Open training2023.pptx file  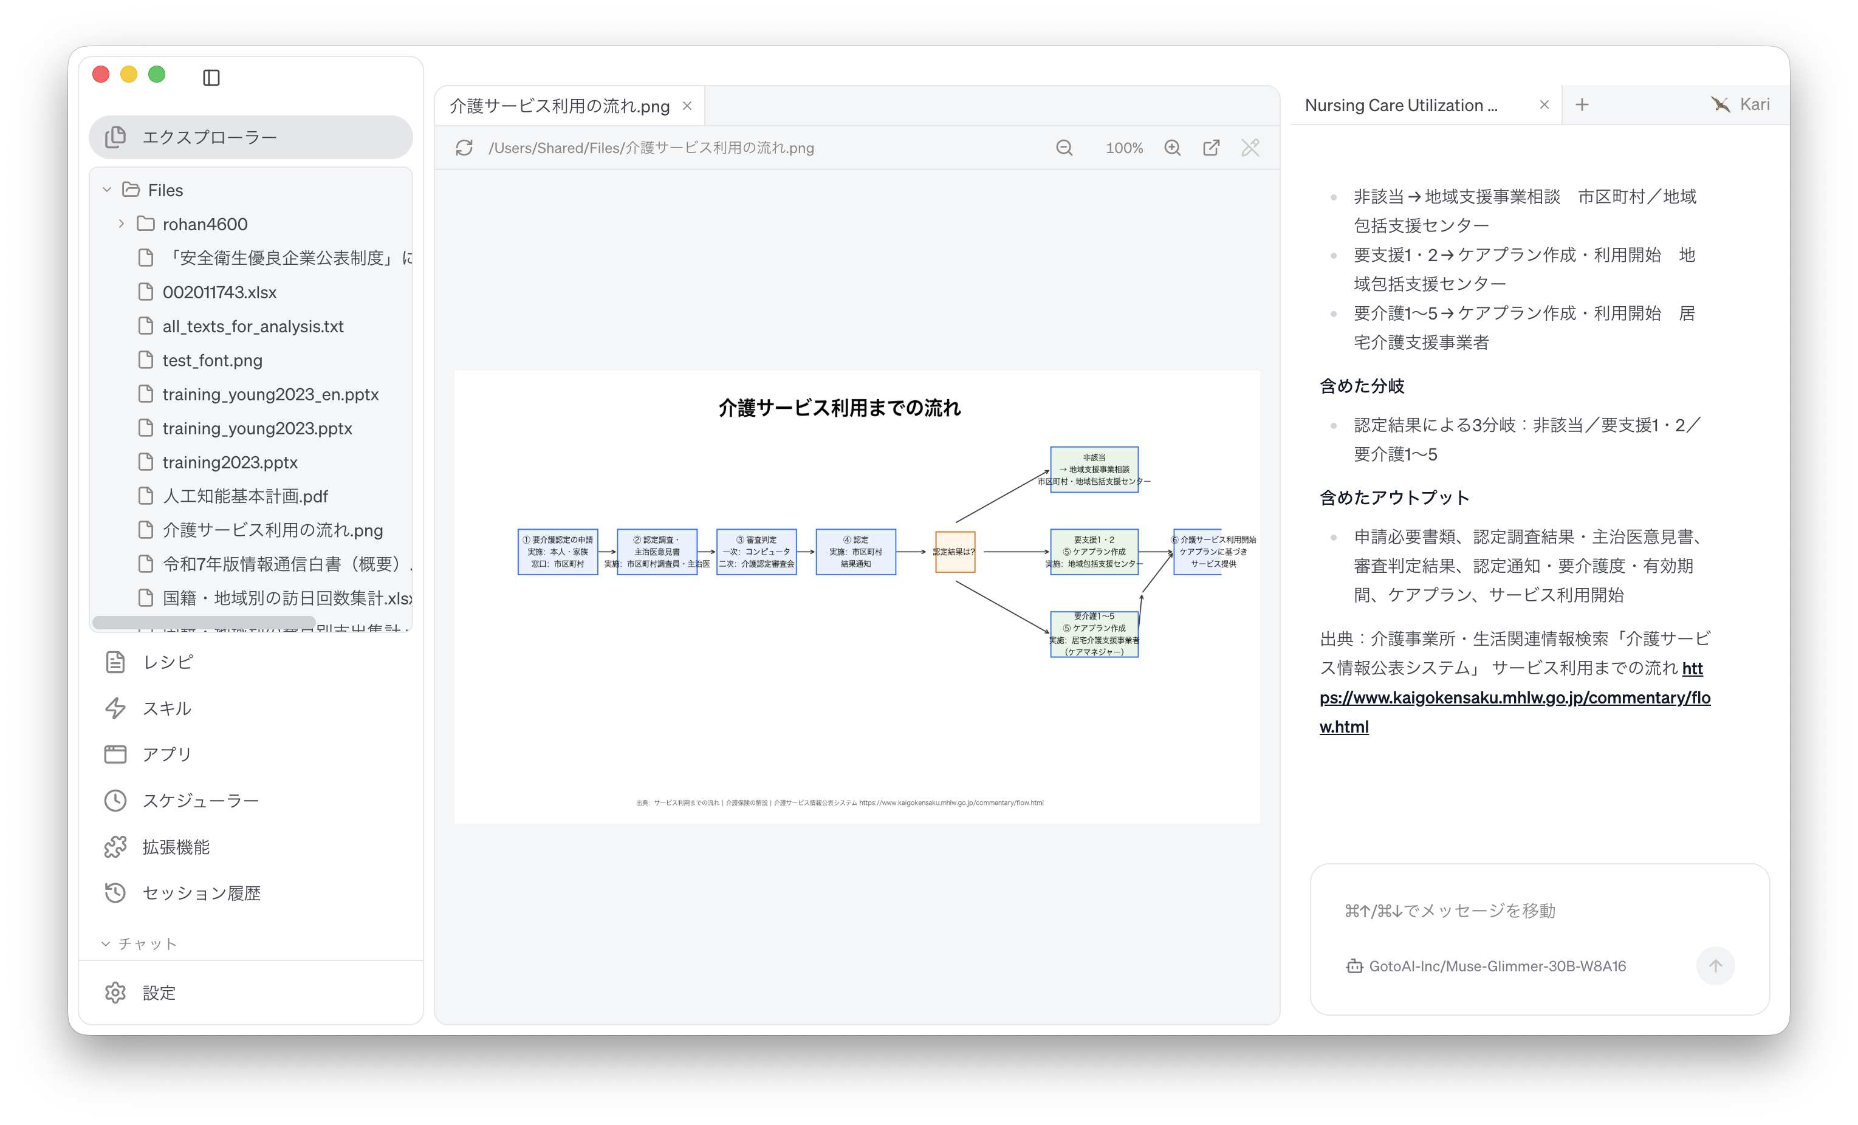(x=230, y=462)
